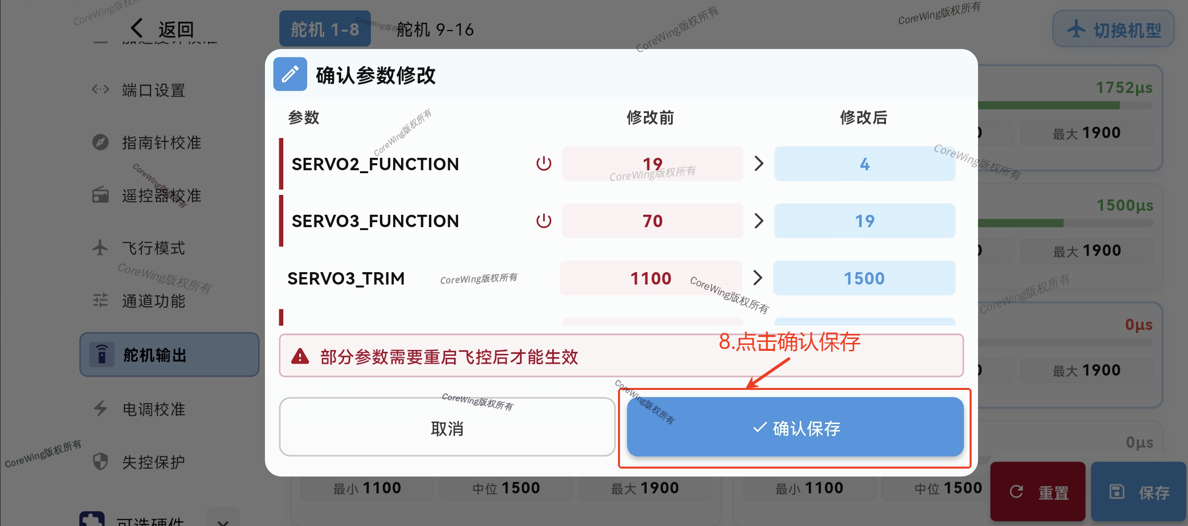The height and width of the screenshot is (526, 1188).
Task: Open 端口设置 in the sidebar
Action: (154, 91)
